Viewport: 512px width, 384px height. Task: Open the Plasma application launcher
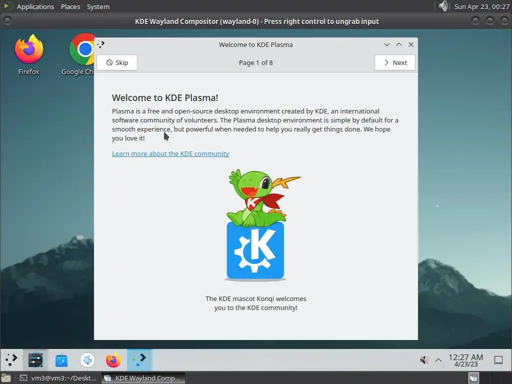11,360
